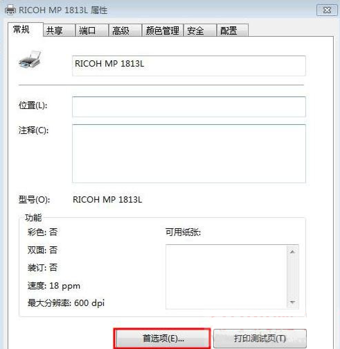Click the 最大分辨率: 600 dpi text

[x=66, y=303]
